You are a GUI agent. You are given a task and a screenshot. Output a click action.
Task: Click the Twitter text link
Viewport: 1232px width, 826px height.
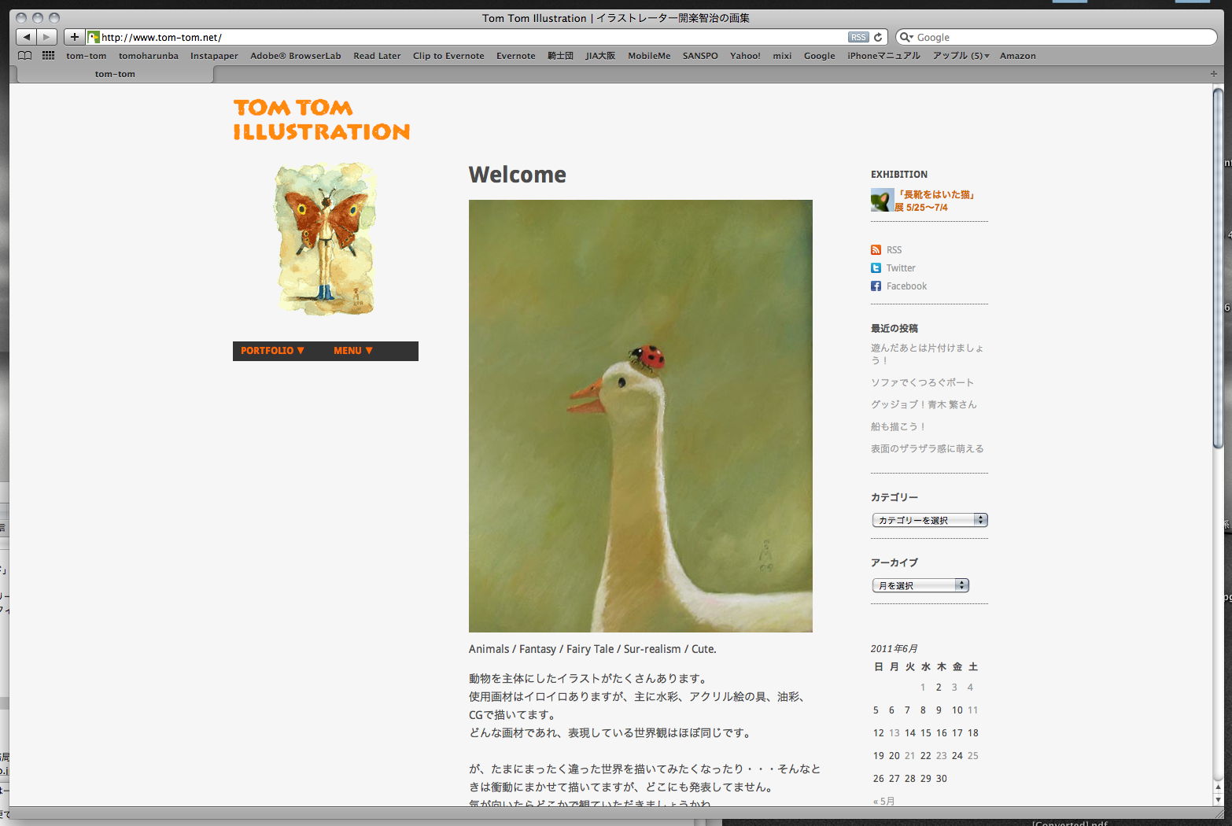pyautogui.click(x=901, y=268)
